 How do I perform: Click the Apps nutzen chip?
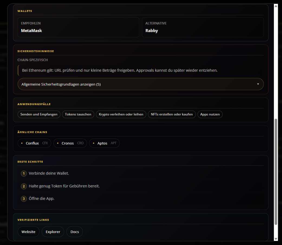click(210, 114)
